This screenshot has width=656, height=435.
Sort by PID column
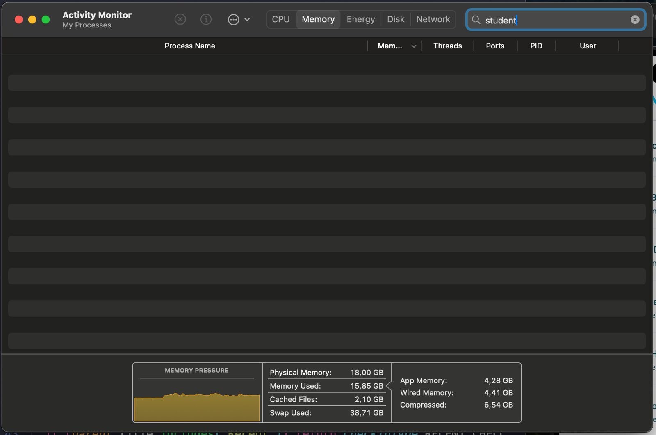[536, 46]
